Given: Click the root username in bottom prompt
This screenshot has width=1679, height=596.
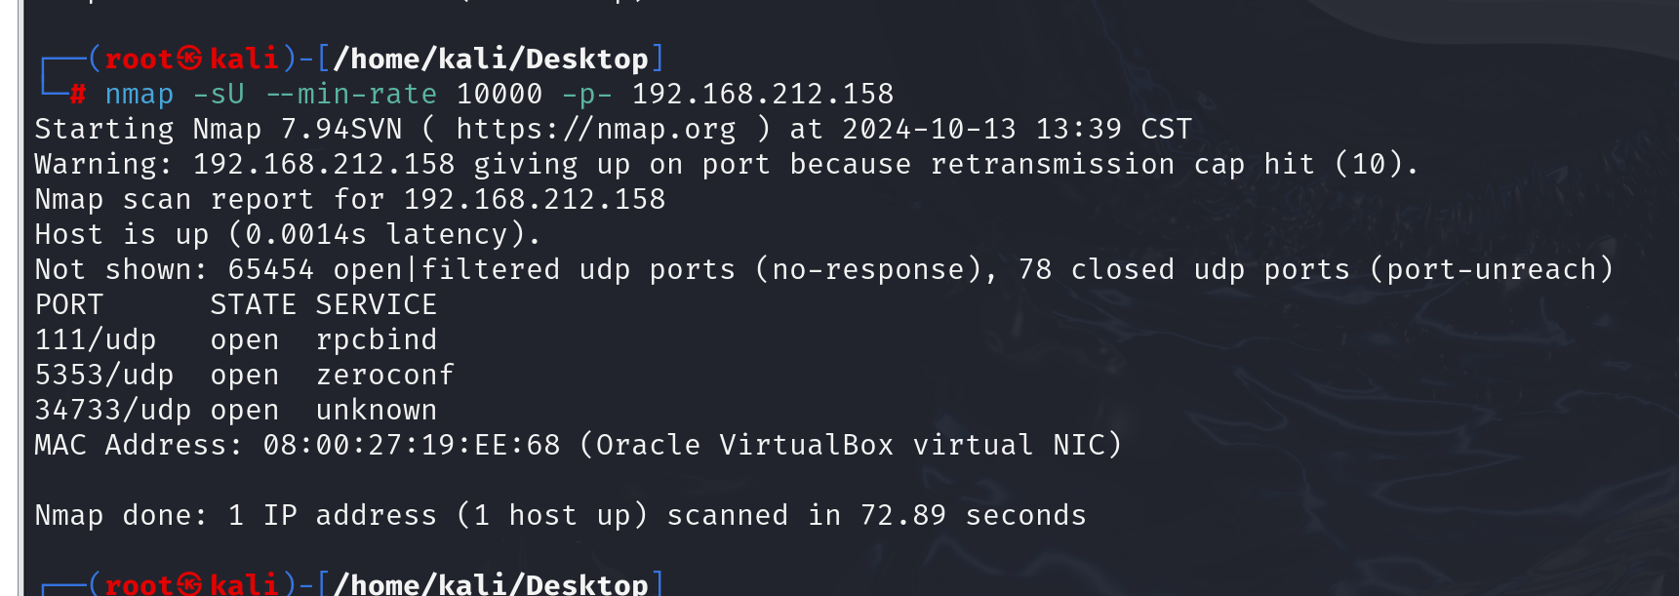Looking at the screenshot, I should click(x=140, y=584).
